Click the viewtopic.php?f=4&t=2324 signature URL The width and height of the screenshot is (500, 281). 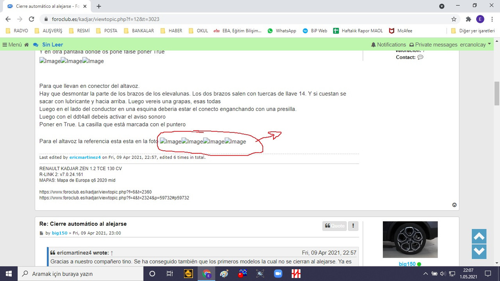click(114, 198)
